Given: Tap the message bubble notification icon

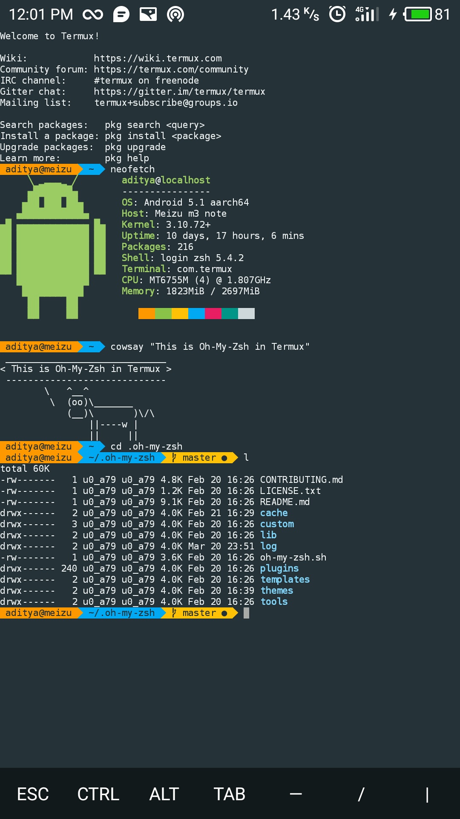Looking at the screenshot, I should click(x=121, y=15).
